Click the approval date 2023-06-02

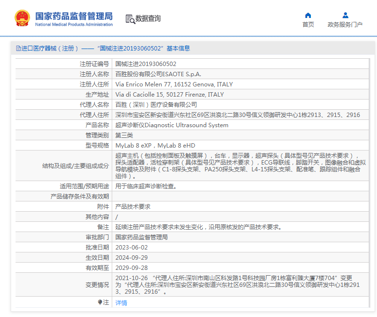tap(131, 248)
